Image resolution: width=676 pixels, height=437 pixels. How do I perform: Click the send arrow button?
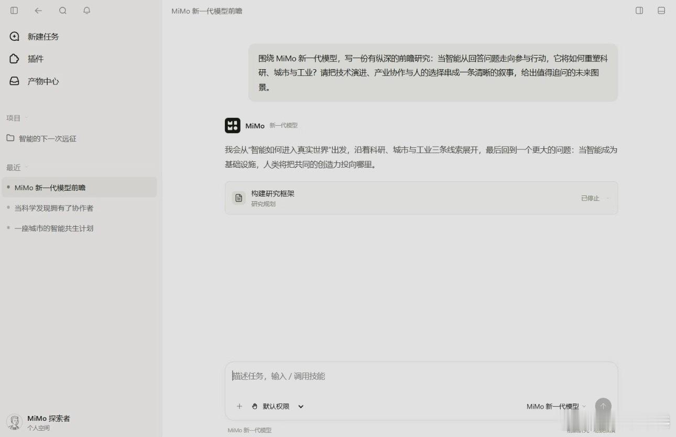(603, 406)
